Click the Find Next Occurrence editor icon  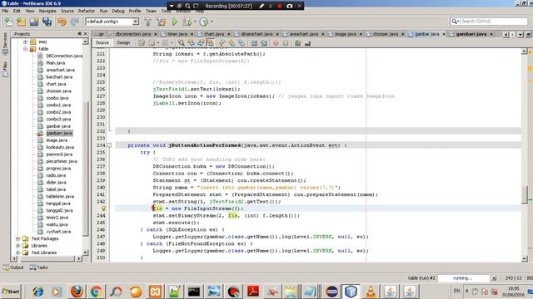(201, 43)
